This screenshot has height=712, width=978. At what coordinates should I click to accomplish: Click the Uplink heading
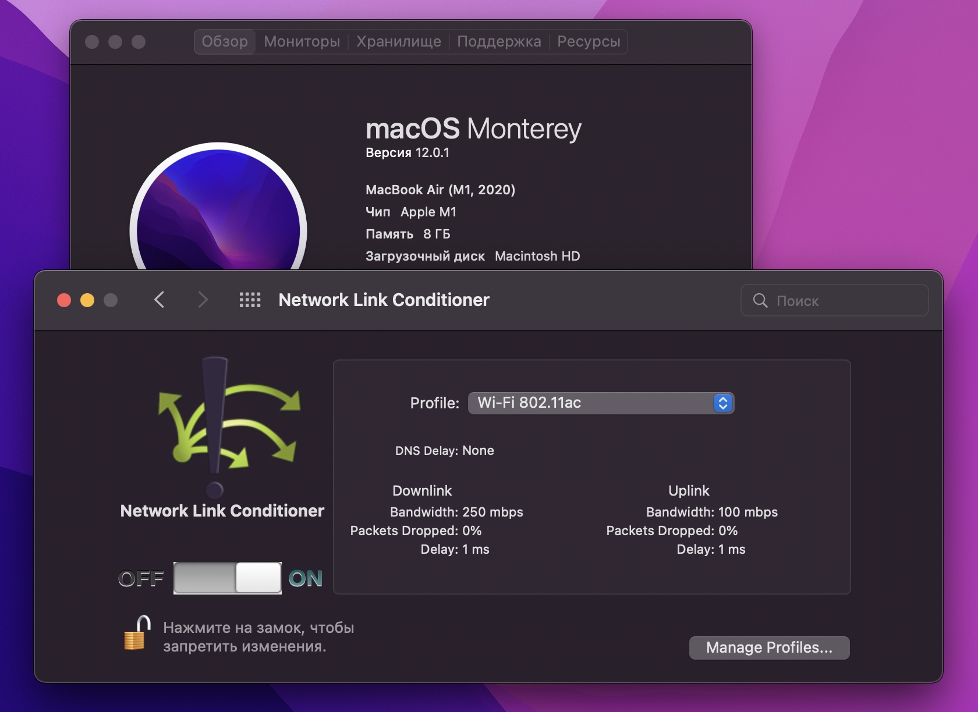[689, 490]
